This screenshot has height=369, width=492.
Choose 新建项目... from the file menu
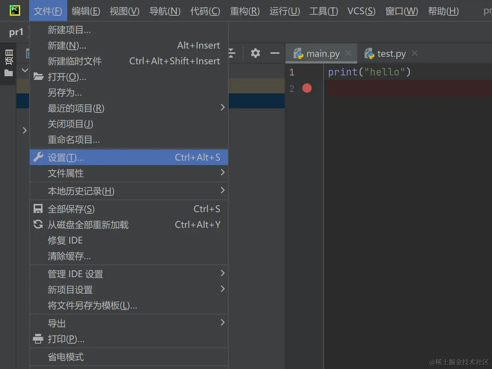point(129,30)
